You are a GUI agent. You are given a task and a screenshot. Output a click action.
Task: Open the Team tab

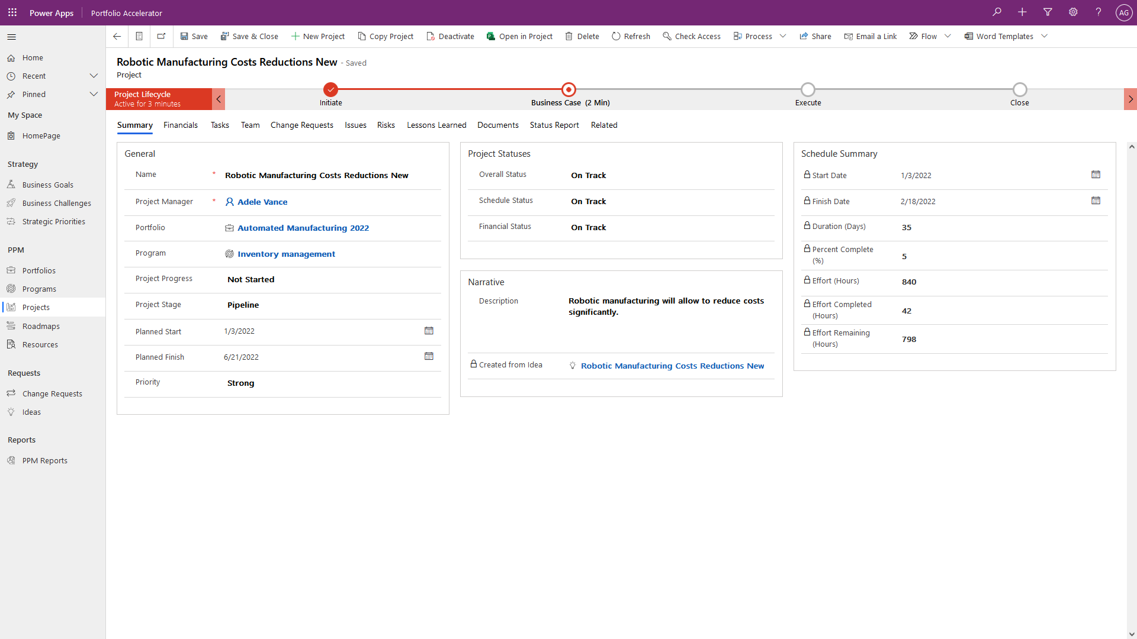coord(250,125)
